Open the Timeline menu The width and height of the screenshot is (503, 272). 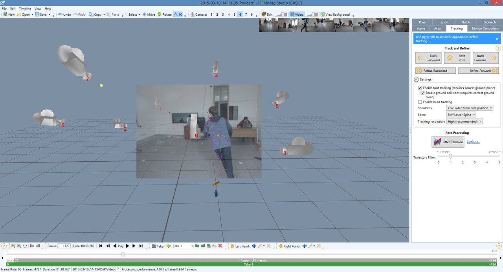25,9
